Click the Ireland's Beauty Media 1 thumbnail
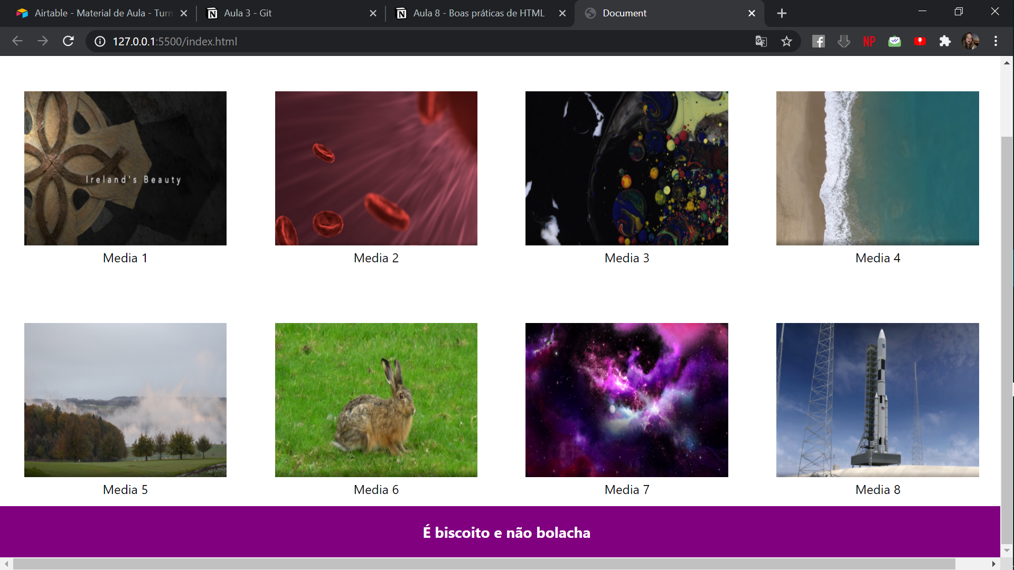Screen dimensions: 1014x570 click(125, 168)
